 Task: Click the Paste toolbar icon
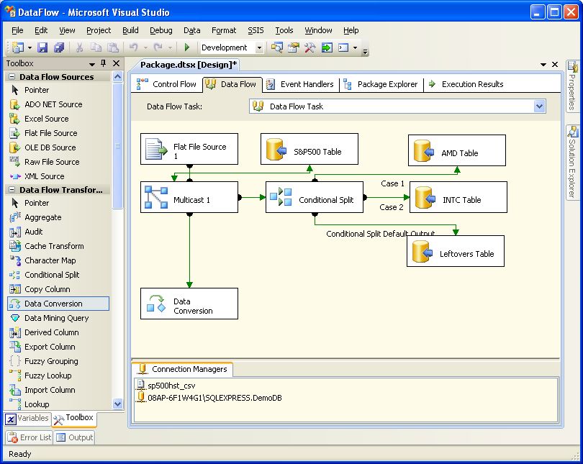coord(113,47)
